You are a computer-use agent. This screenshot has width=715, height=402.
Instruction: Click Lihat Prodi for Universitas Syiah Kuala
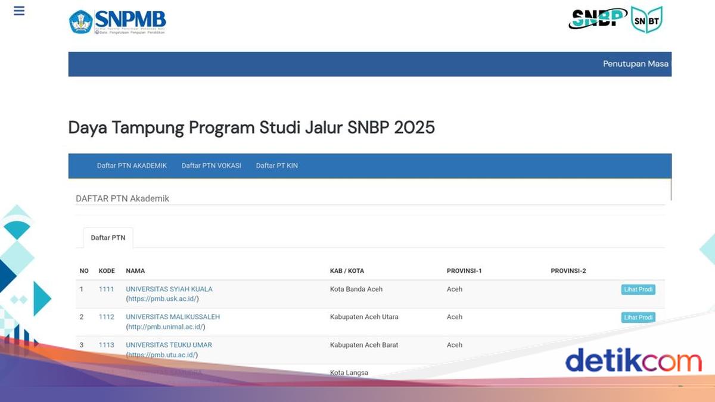tap(638, 289)
